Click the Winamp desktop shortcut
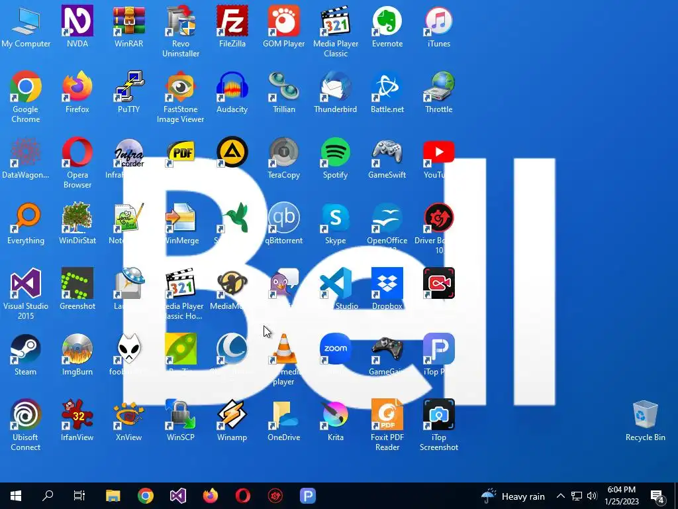 [232, 415]
